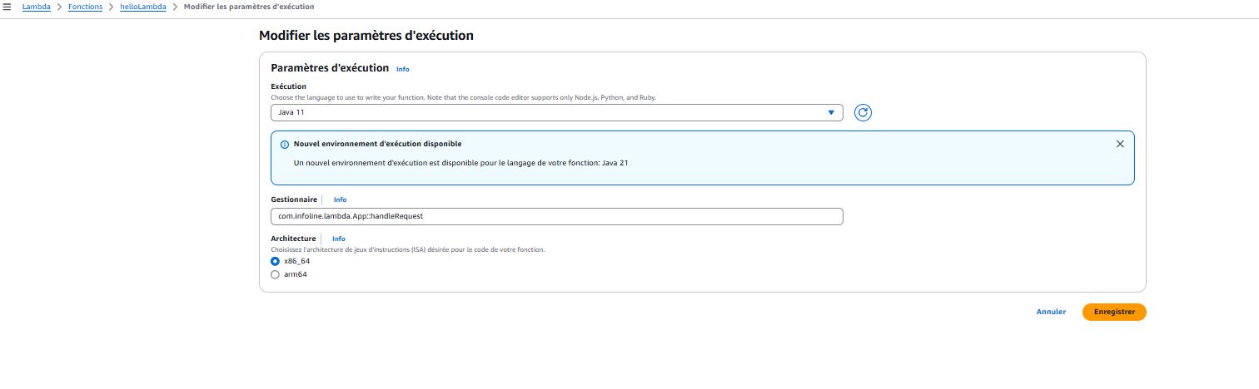Click the refresh icon beside runtime selector

click(x=863, y=113)
